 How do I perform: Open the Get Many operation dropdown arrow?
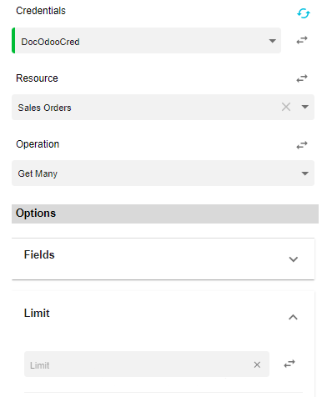tap(305, 173)
